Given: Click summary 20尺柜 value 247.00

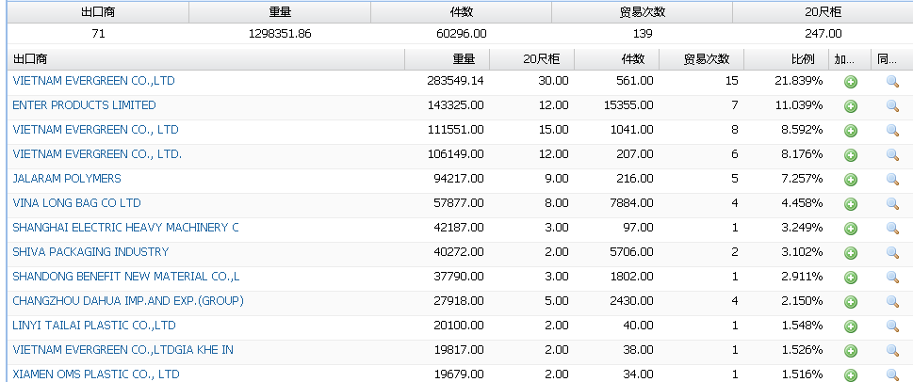Looking at the screenshot, I should point(823,34).
